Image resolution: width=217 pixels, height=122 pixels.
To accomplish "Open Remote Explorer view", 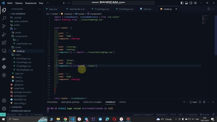I will [x=4, y=51].
